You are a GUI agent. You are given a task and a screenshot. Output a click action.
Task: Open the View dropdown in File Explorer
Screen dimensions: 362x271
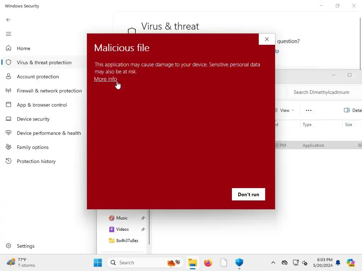tap(285, 110)
